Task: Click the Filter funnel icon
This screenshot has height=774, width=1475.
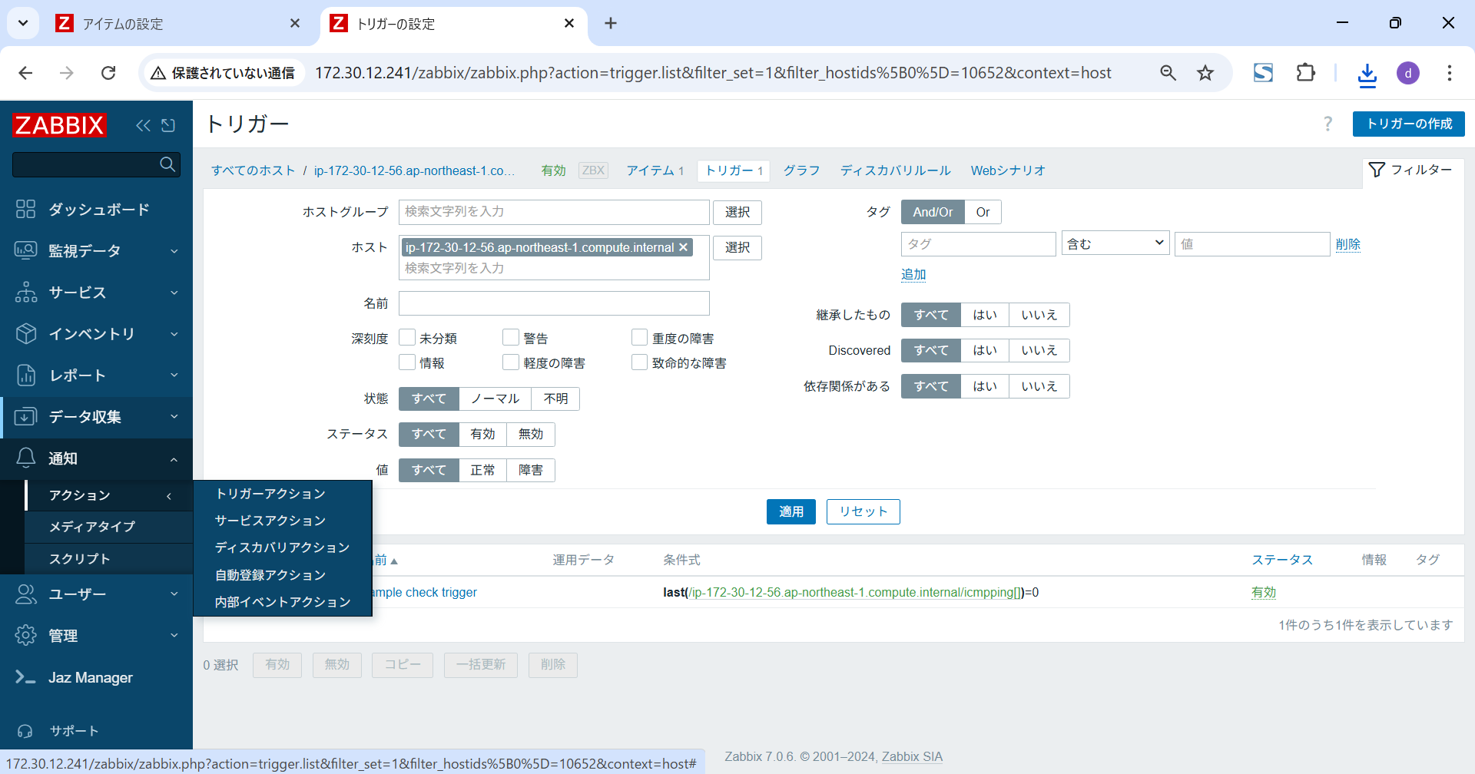Action: tap(1377, 170)
